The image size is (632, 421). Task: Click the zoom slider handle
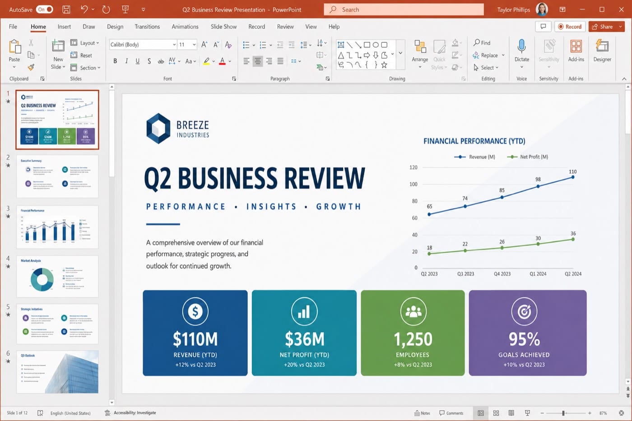[563, 413]
